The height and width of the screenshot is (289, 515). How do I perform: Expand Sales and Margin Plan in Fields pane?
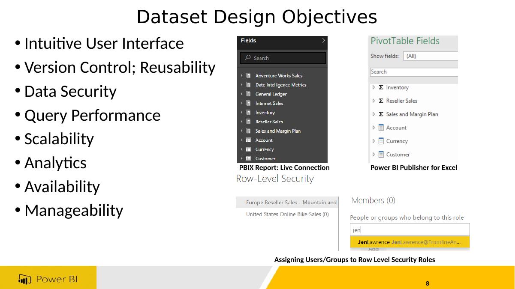click(x=242, y=131)
